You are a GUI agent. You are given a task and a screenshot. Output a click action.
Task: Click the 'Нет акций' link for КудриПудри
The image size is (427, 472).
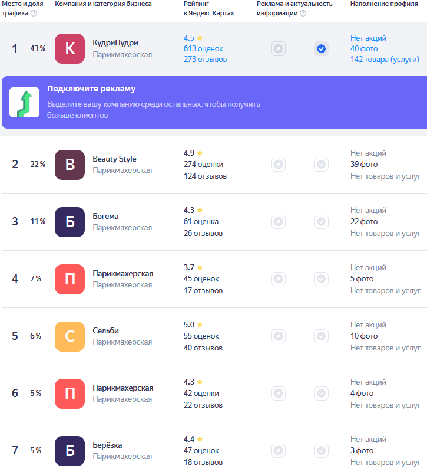pos(368,38)
